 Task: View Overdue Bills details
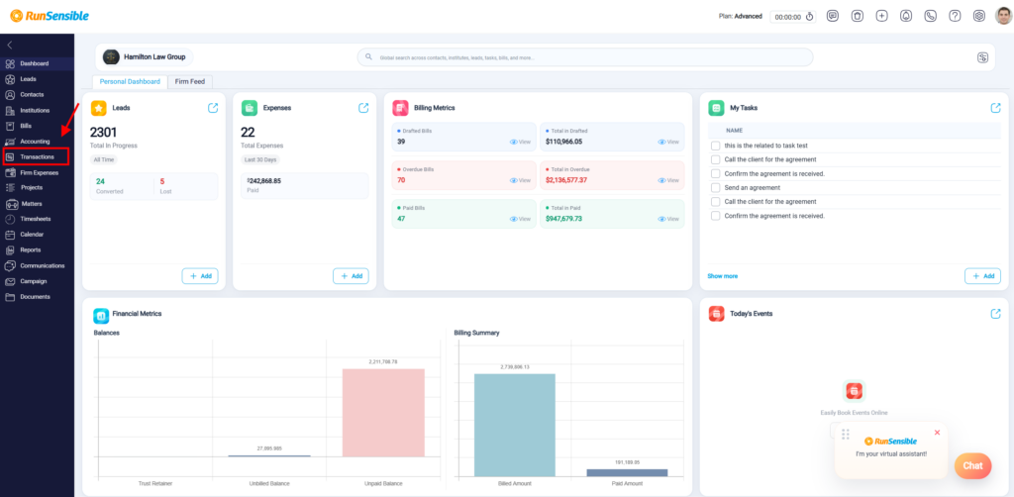[x=520, y=180]
